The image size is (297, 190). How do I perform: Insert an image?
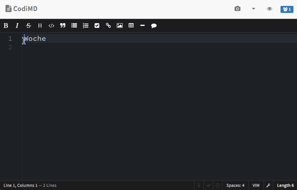[x=120, y=26]
